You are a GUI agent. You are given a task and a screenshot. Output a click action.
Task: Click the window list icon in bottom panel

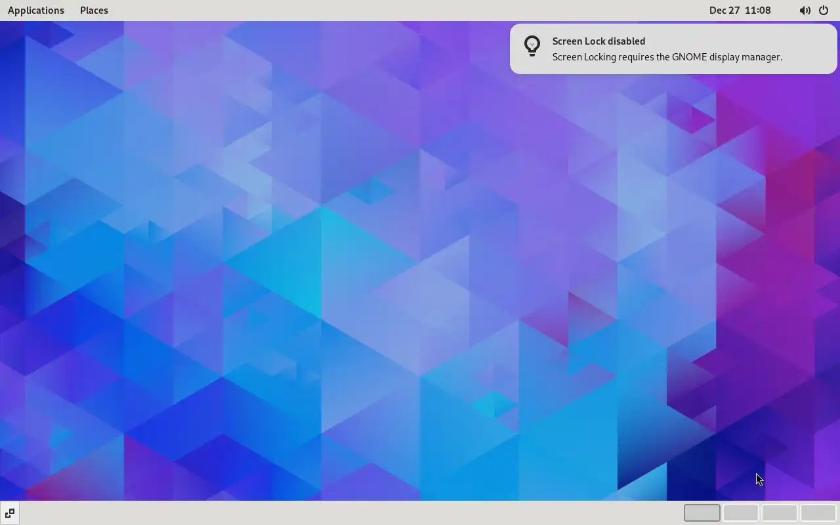[9, 513]
